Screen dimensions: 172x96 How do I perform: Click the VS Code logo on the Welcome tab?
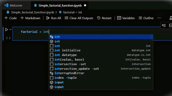tap(6, 5)
